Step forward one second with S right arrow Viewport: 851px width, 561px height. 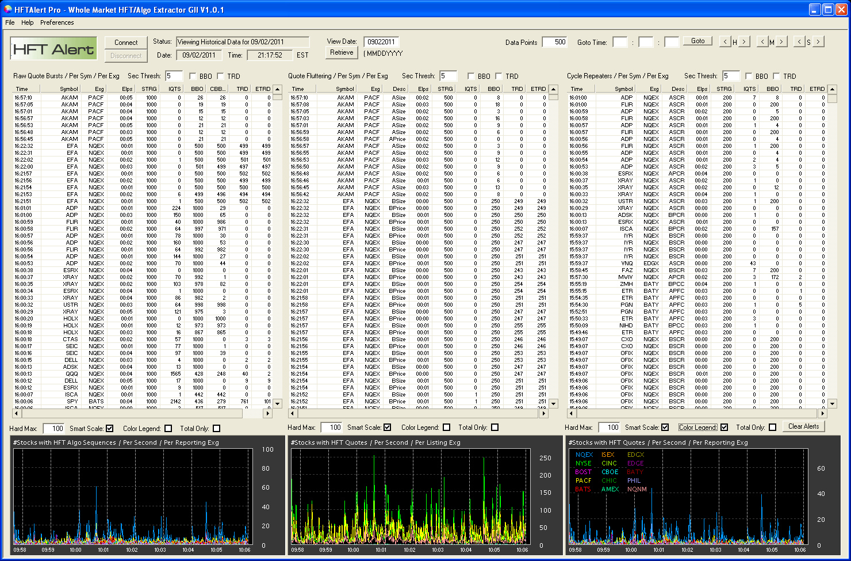[818, 41]
